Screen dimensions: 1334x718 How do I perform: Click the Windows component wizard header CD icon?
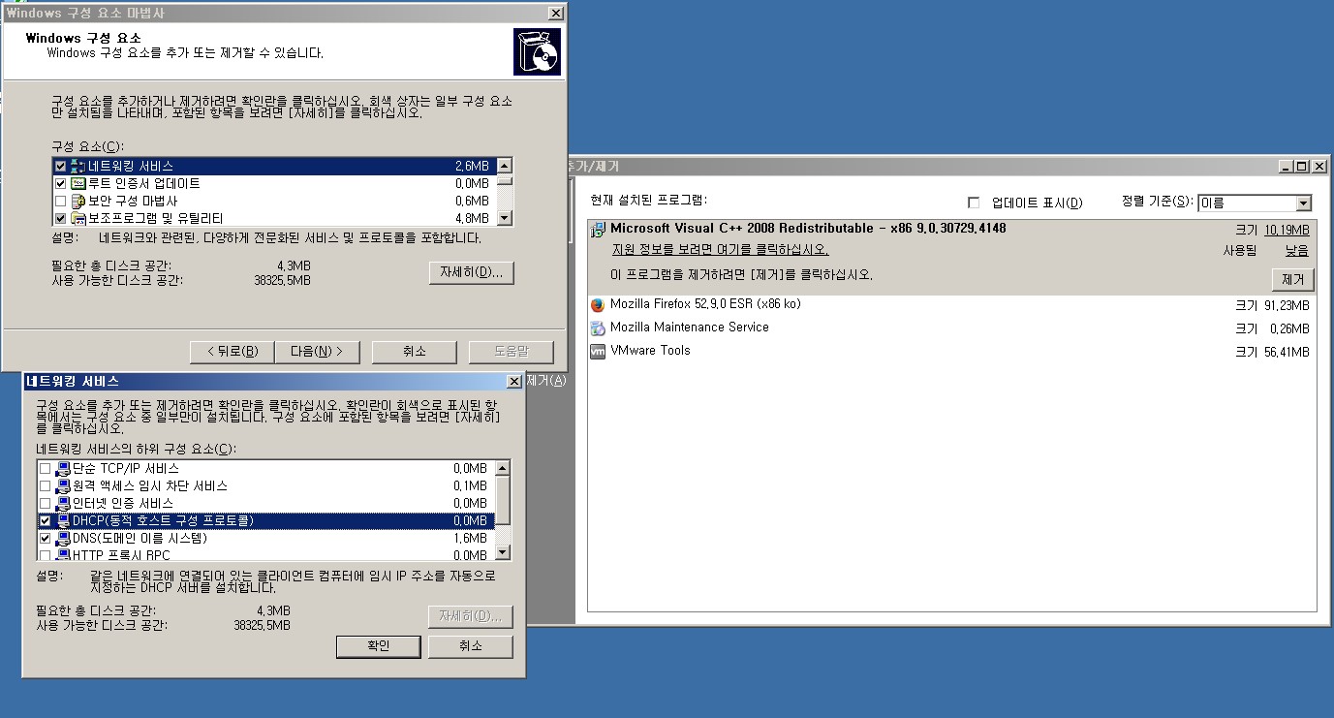(x=537, y=52)
